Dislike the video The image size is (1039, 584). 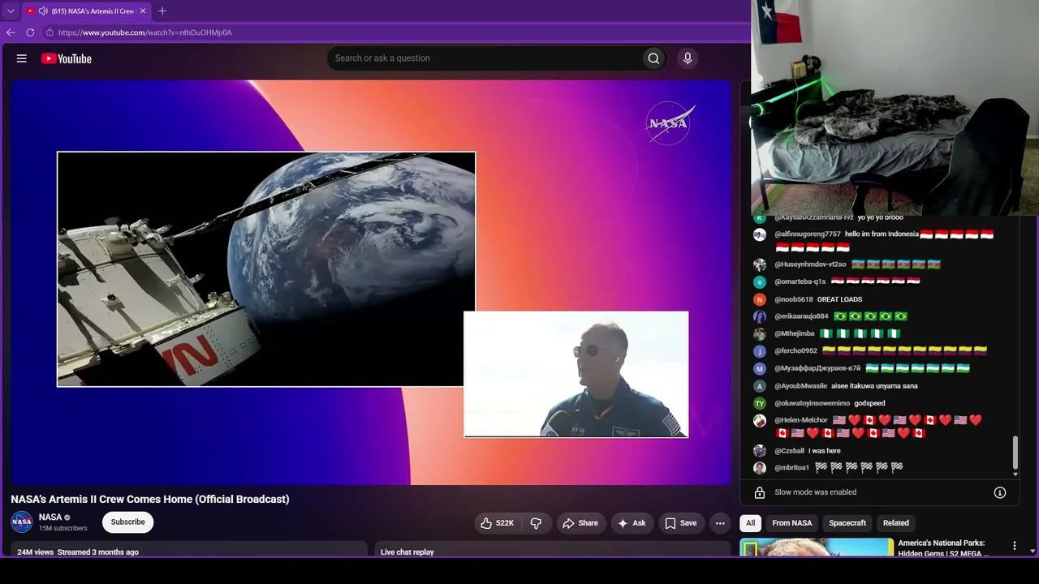click(x=536, y=523)
